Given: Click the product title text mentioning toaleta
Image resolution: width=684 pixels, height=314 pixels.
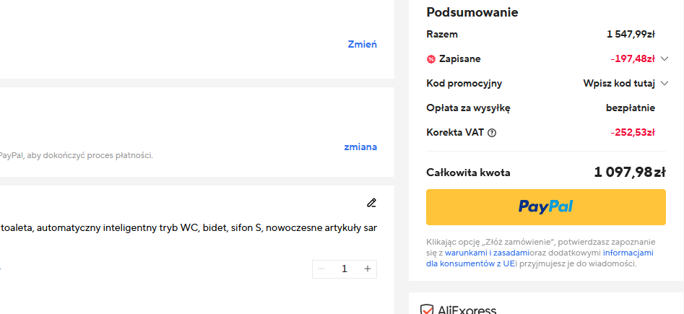Looking at the screenshot, I should 188,228.
